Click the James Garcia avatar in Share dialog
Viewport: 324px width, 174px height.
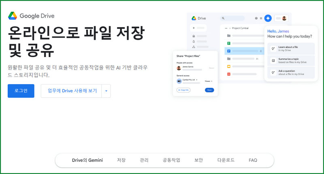pyautogui.click(x=179, y=68)
